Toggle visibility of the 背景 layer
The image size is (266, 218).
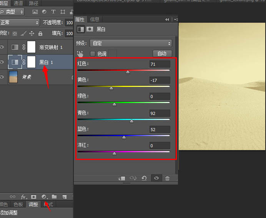click(2, 77)
